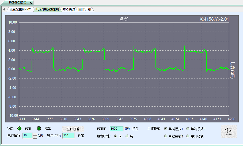Click 设置 next to 触发值

135,129
